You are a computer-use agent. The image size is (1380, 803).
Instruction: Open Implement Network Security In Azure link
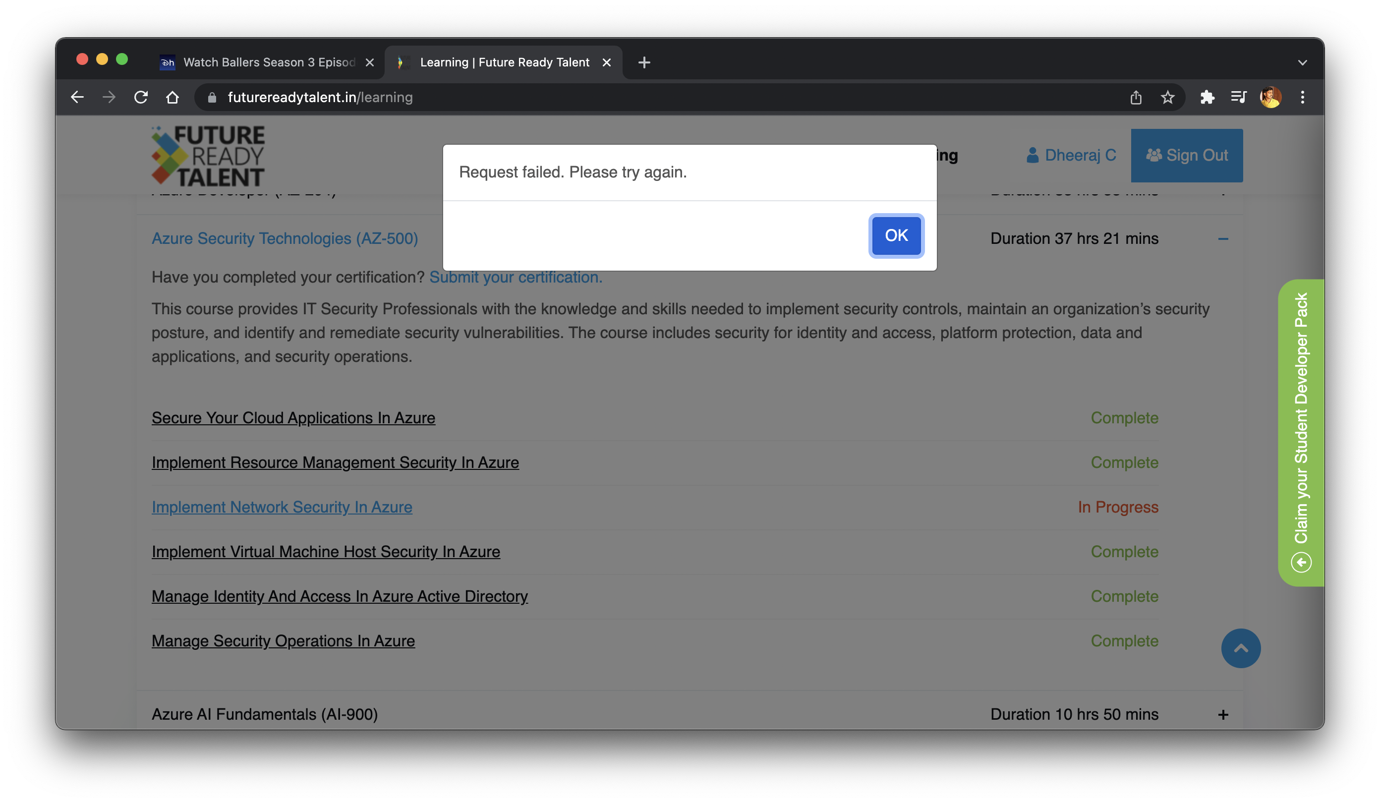(282, 507)
